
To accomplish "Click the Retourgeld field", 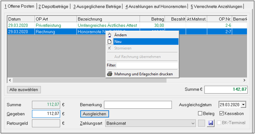I will [x=46, y=123].
